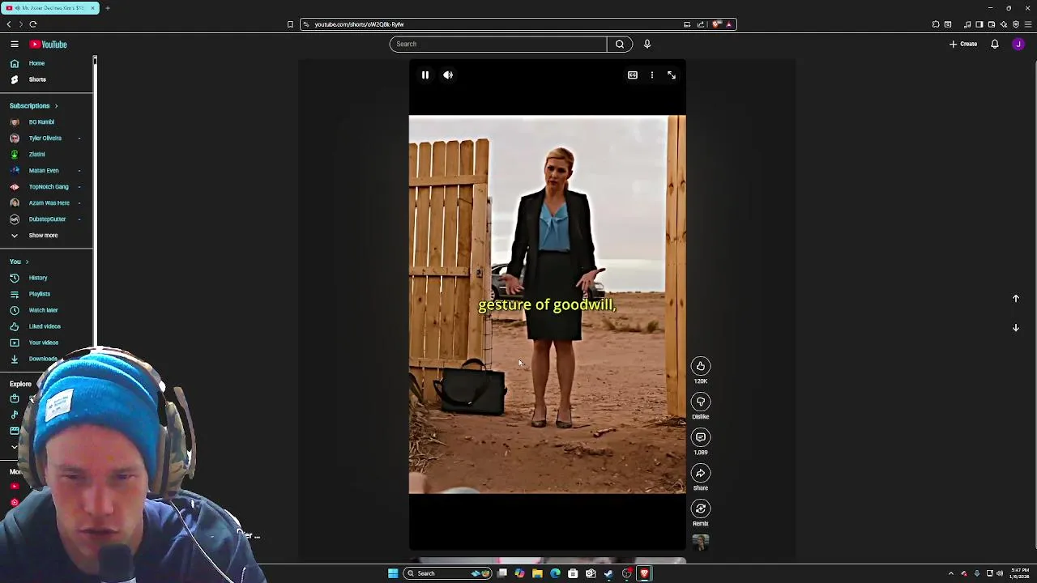
Task: Enter fullscreen for the Short
Action: (x=672, y=74)
